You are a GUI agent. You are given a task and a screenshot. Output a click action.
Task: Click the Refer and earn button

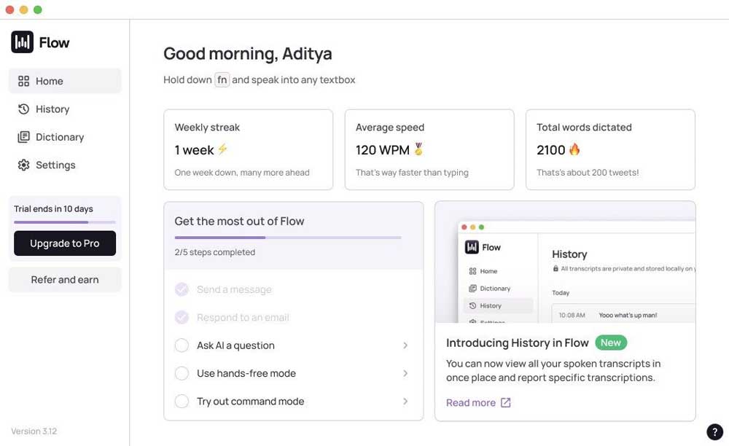(x=65, y=280)
